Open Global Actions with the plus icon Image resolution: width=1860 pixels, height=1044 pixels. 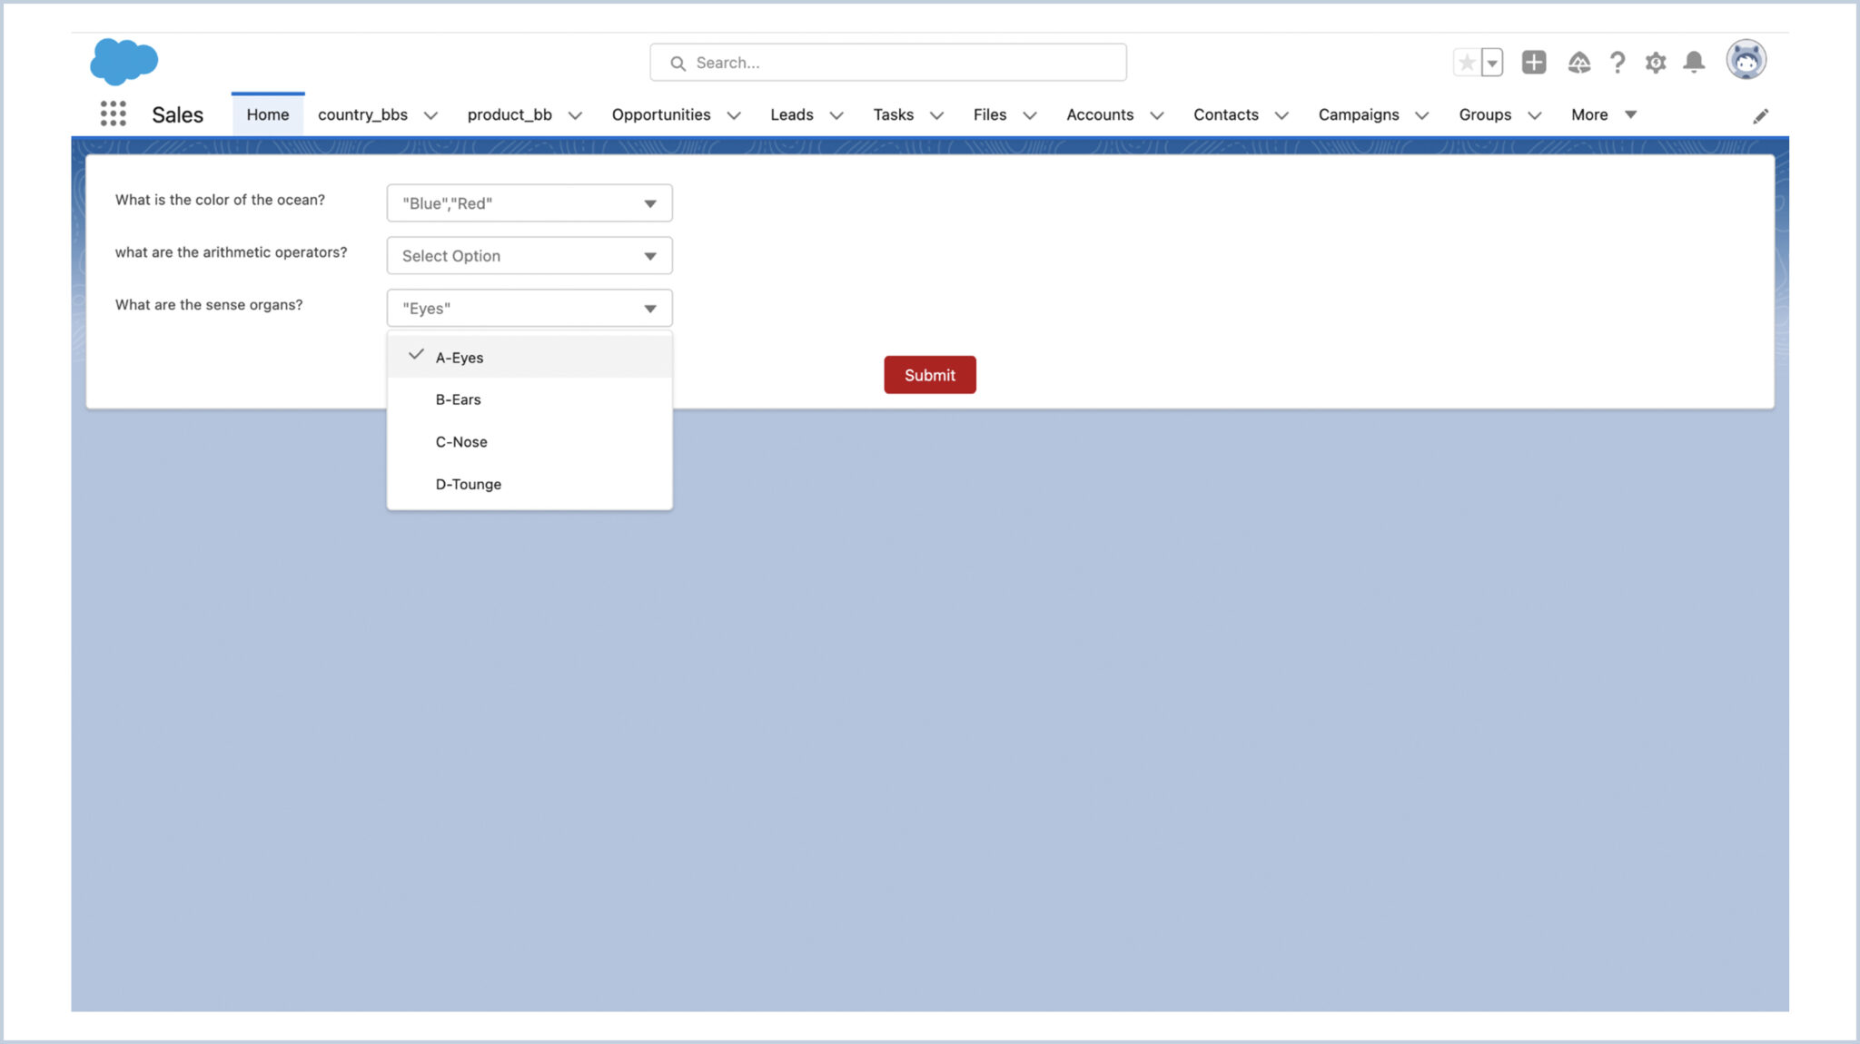1534,62
